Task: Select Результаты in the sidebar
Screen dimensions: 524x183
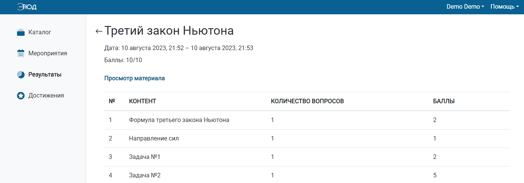Action: [x=45, y=75]
